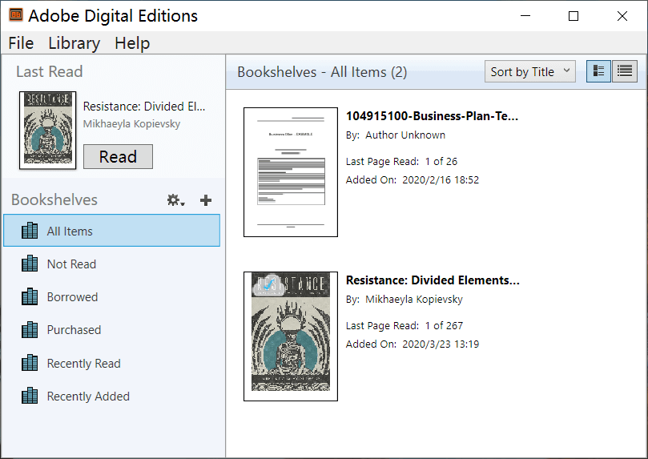Click the Recently Added bookshelf icon
The image size is (648, 459).
(x=30, y=396)
